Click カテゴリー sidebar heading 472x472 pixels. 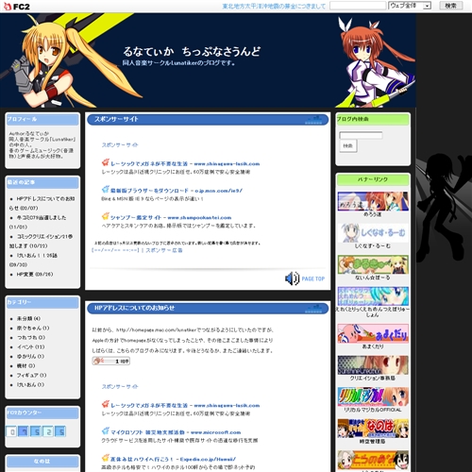(x=19, y=302)
